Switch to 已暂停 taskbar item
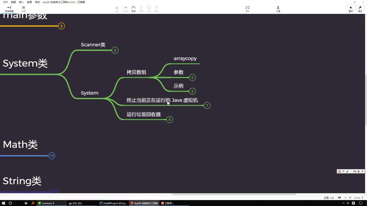 pyautogui.click(x=174, y=203)
